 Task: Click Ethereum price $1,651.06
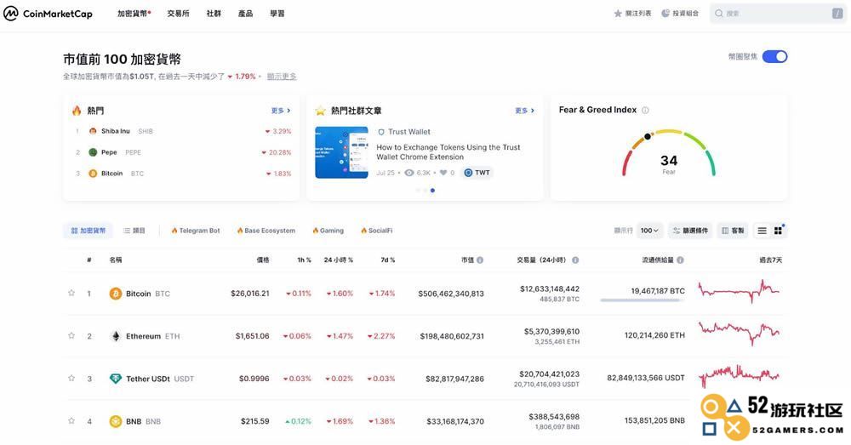click(253, 336)
